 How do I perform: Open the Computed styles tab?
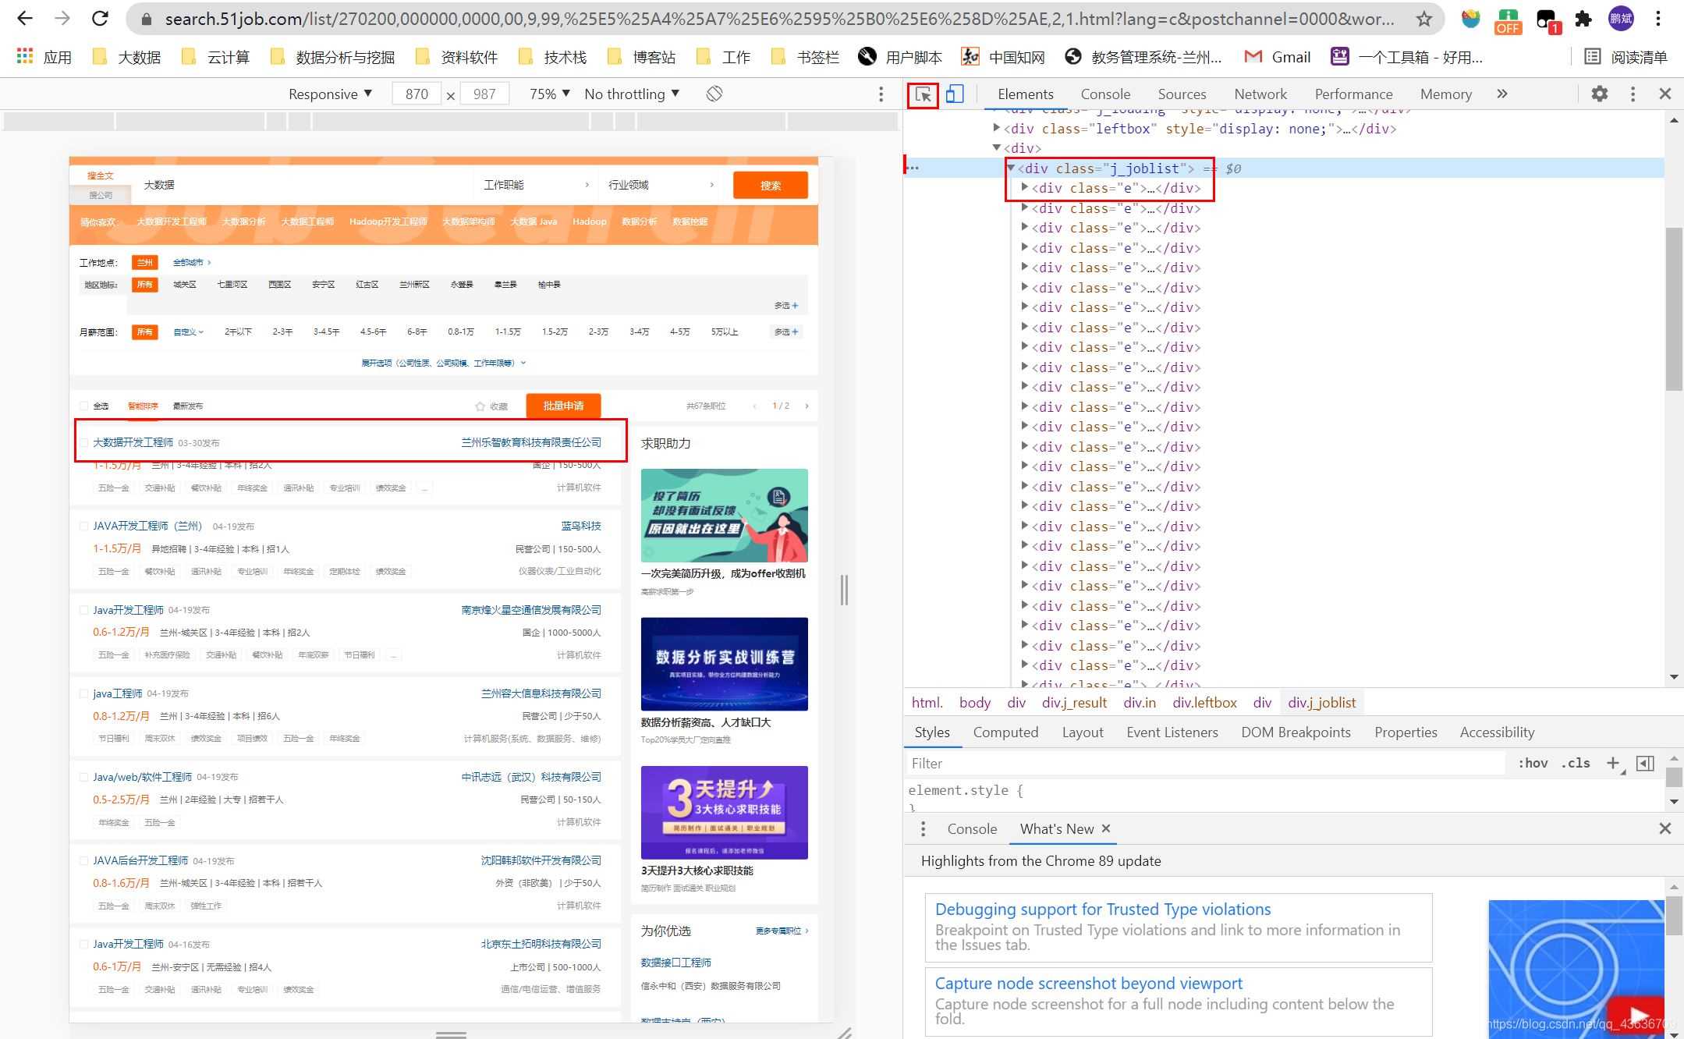1005,732
